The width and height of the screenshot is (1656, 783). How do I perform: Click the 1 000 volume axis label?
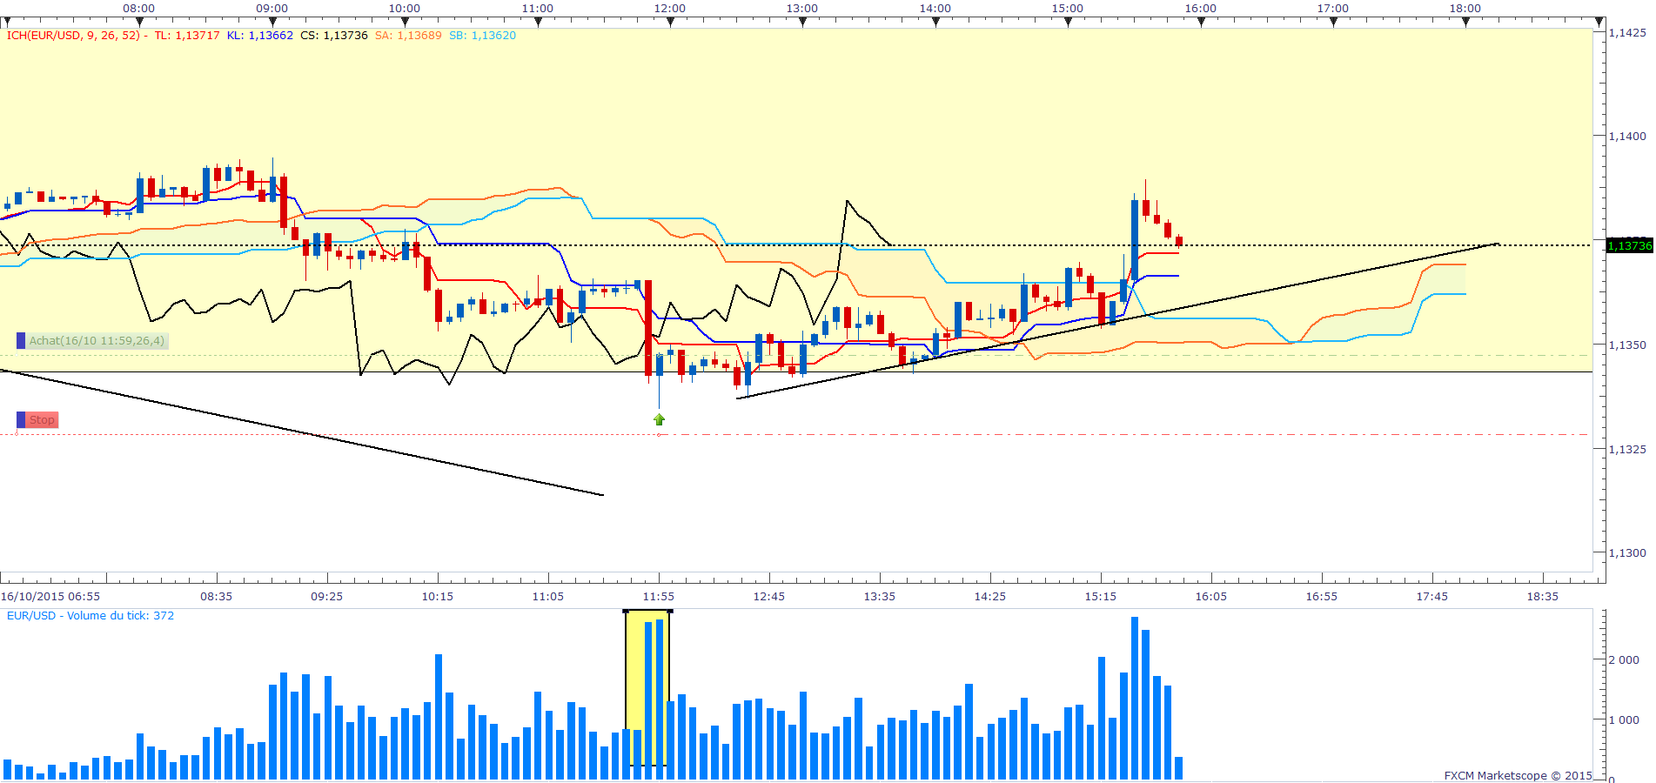[x=1624, y=720]
